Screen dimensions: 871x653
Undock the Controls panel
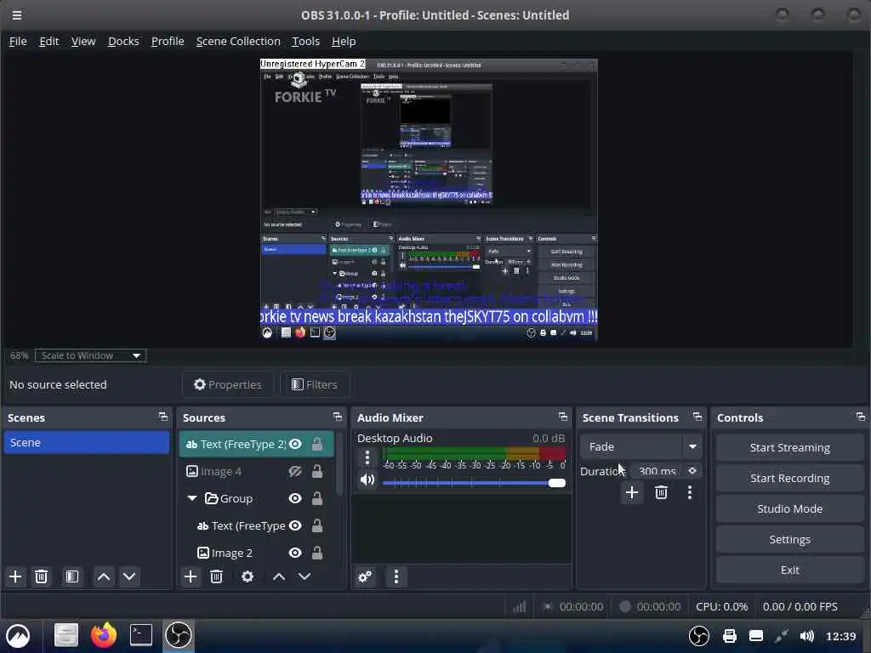click(861, 417)
